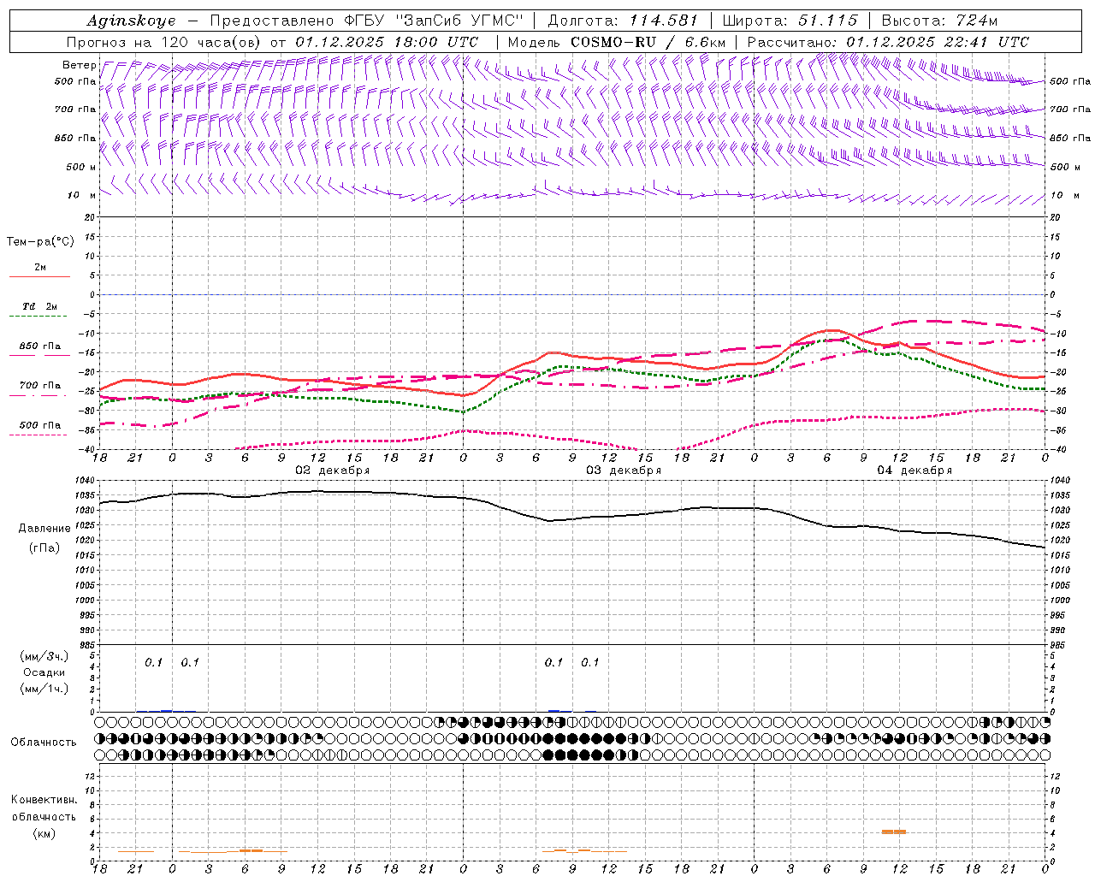The height and width of the screenshot is (876, 1095).
Task: Click the longitude value Долгота: 114.581
Action: (623, 21)
